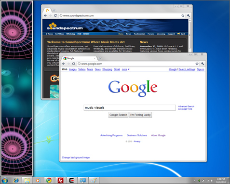
Task: Open the Gmail link
Action: pyautogui.click(x=117, y=69)
